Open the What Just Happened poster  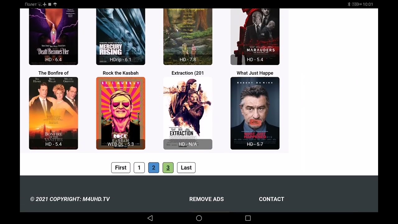tap(255, 113)
